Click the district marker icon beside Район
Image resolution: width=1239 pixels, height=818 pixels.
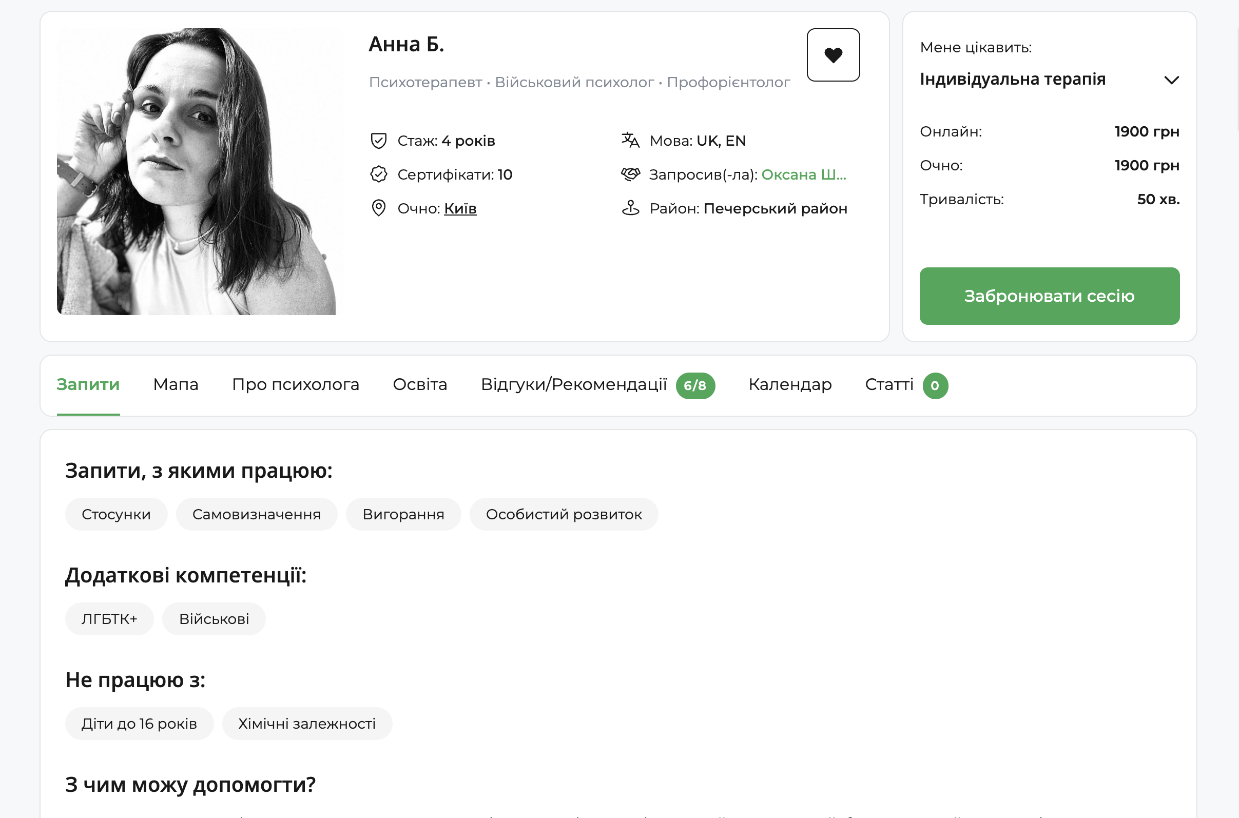pos(630,208)
